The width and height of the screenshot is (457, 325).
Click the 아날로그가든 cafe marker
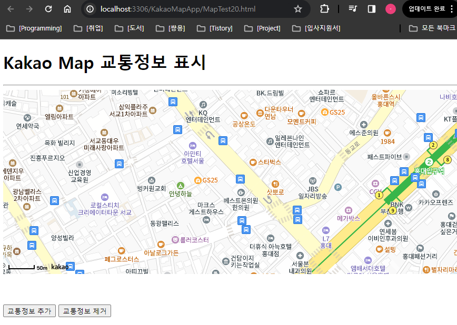point(161,244)
